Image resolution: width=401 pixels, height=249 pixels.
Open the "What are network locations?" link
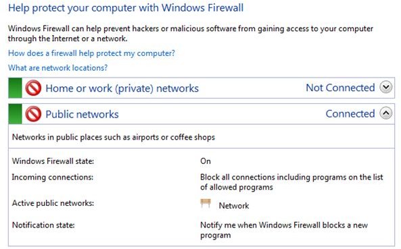(x=57, y=68)
